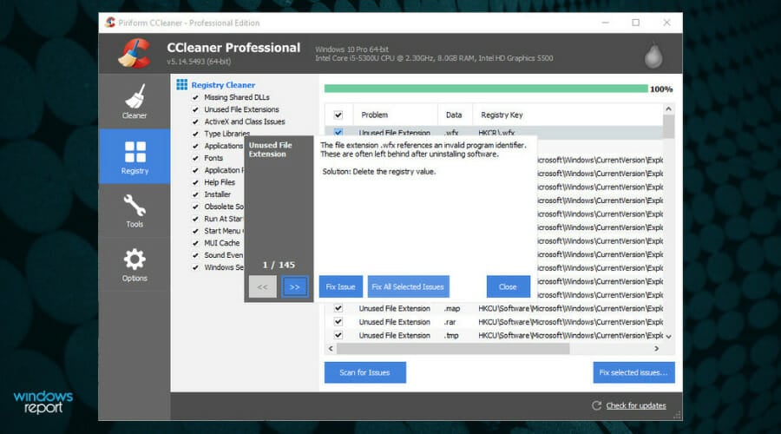Viewport: 781px width, 434px height.
Task: Click the CCleaner logo in header
Action: [x=135, y=53]
